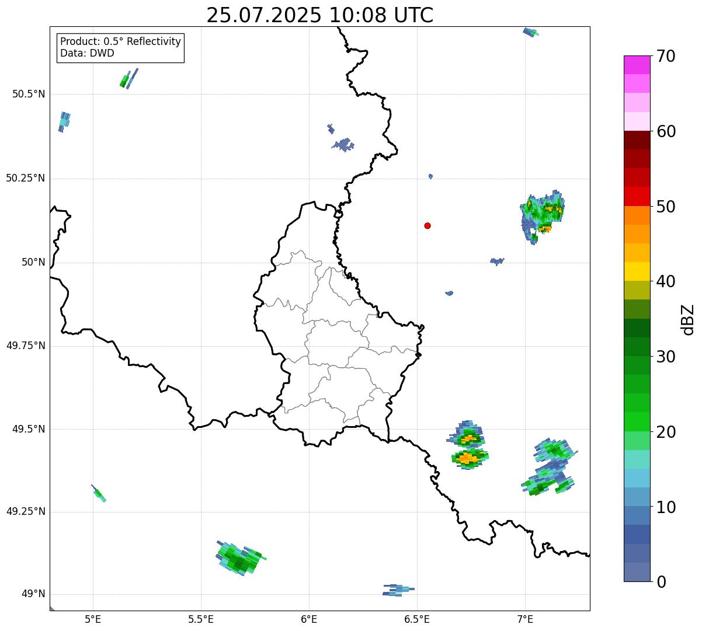
Task: Click the 10 value on the colorbar
Action: click(666, 507)
